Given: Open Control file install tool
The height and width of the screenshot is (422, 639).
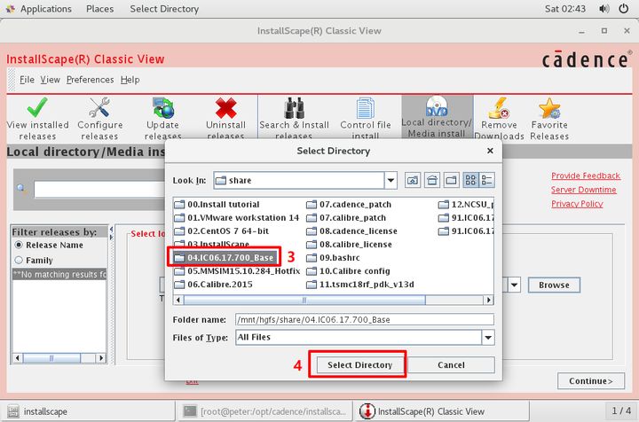Looking at the screenshot, I should pyautogui.click(x=365, y=119).
